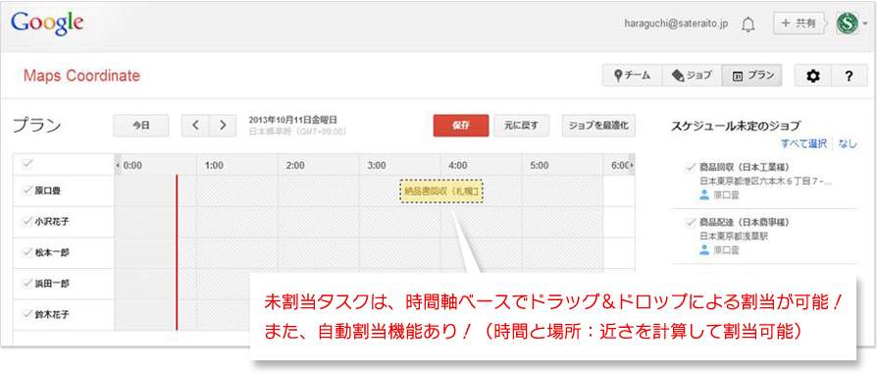Toggle checkbox for 商品回収 job
877x374 pixels.
[x=691, y=167]
